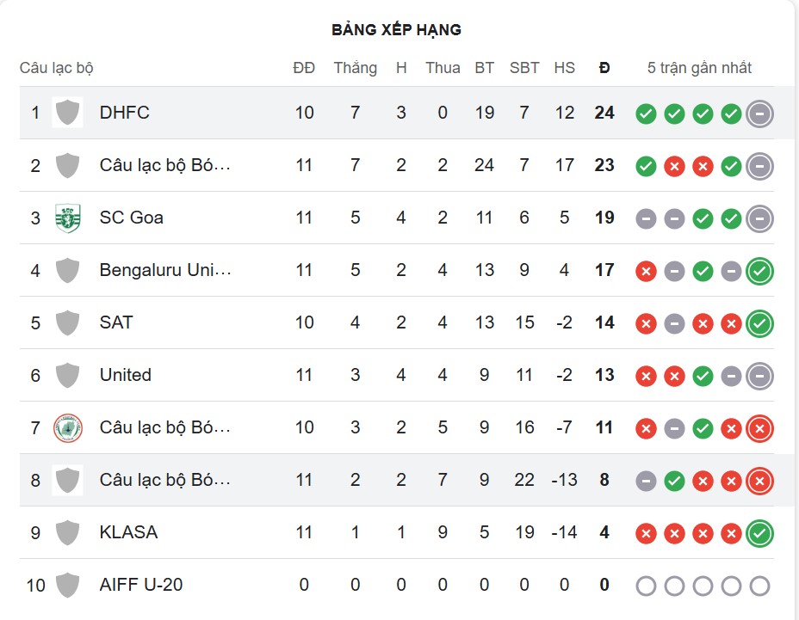This screenshot has width=799, height=620.
Task: Click Bengaluru Uni's latest win checkmark
Action: pos(759,271)
